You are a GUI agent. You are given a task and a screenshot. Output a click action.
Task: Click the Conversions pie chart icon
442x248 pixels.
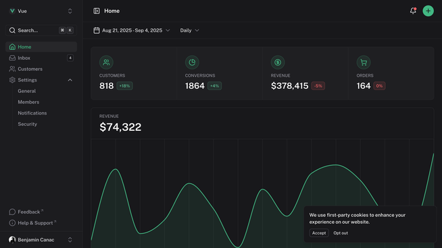point(192,62)
